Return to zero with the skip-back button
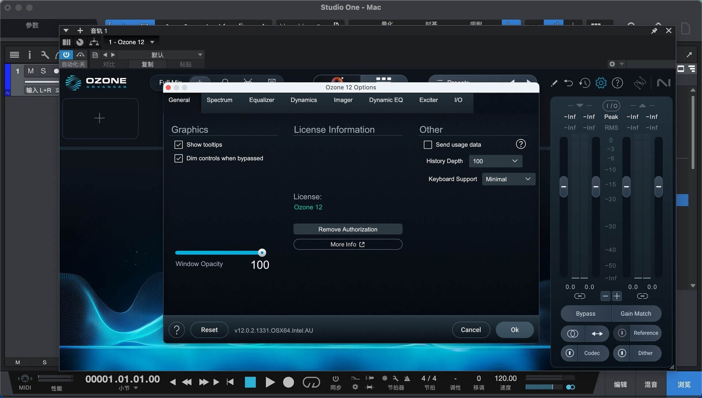The width and height of the screenshot is (702, 398). (230, 382)
